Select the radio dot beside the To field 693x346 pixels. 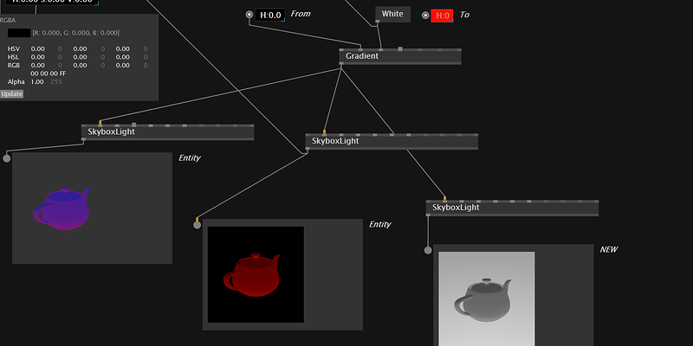point(424,16)
